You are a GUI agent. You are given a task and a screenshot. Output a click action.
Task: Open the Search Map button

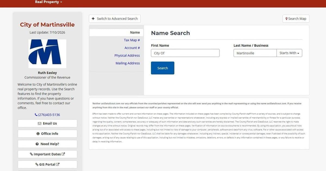[x=296, y=19]
